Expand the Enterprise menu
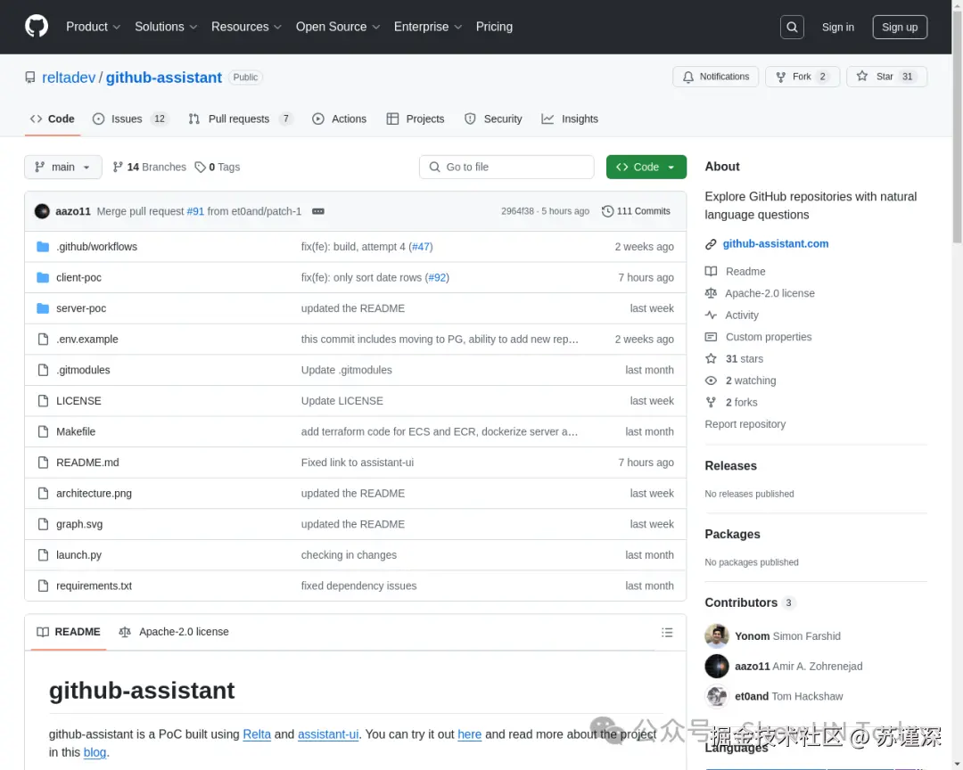963x770 pixels. [427, 27]
